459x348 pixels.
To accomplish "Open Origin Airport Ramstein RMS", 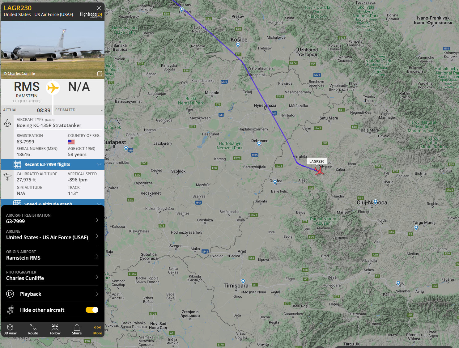I will [52, 255].
